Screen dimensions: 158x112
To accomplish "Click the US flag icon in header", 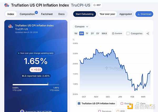I will pos(7,5).
